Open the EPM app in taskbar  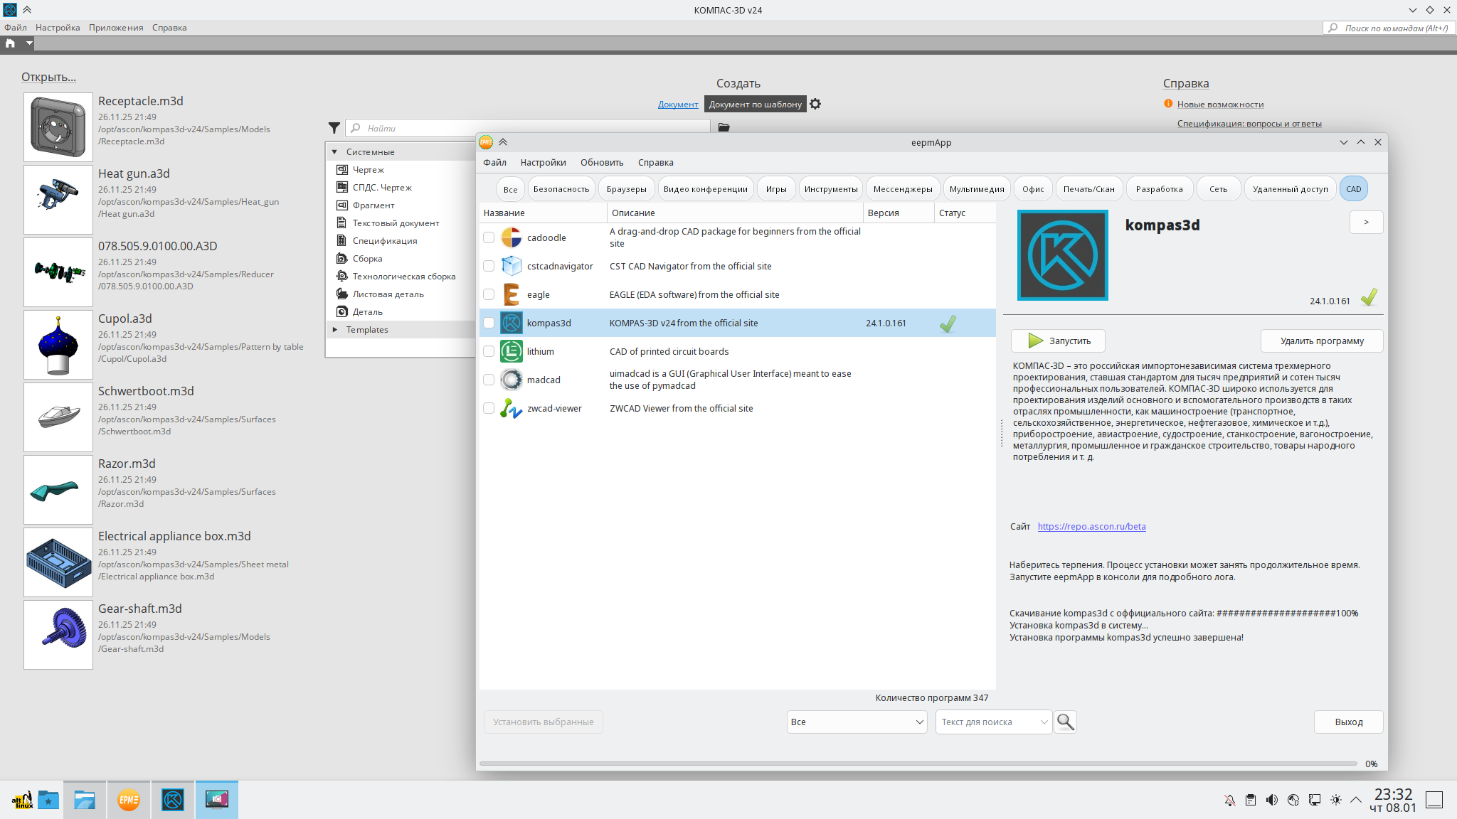129,800
